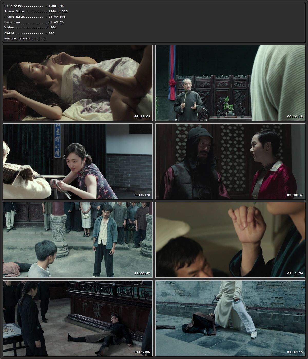Click the frame size value "1280 x 528"
This screenshot has width=308, height=359.
coord(58,11)
